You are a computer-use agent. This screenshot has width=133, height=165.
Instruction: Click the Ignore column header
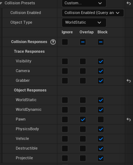[67, 32]
